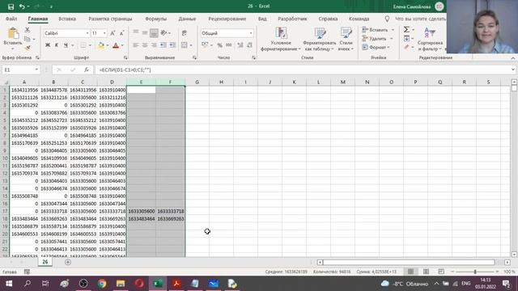Click the red font color A icon
Screen dimensions: 518x291
[x=116, y=45]
